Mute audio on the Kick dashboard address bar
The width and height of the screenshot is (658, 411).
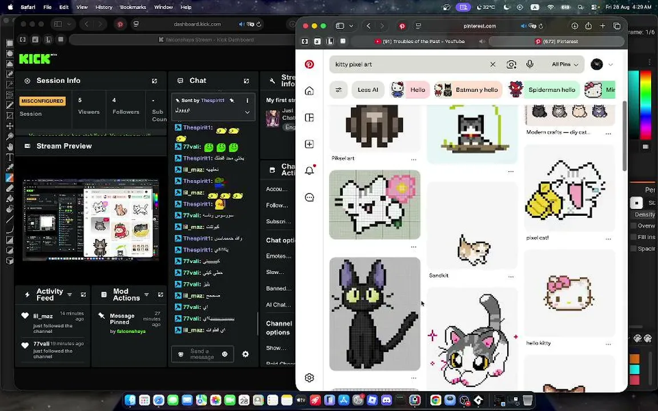(241, 25)
